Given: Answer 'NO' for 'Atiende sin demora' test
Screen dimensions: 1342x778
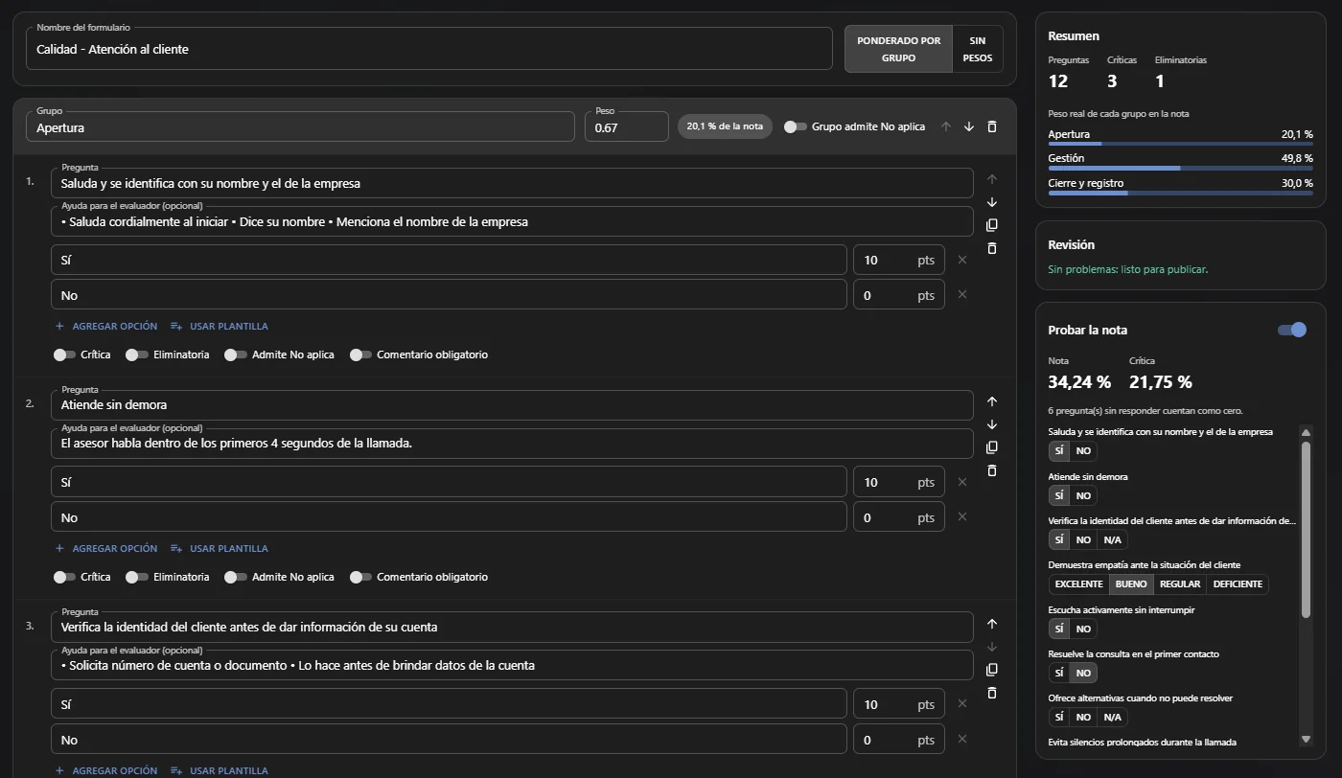Looking at the screenshot, I should click(x=1083, y=495).
